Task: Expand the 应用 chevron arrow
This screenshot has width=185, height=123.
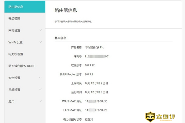Action: [x=40, y=101]
